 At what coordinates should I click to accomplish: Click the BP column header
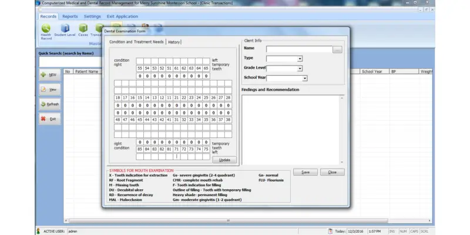click(x=404, y=72)
